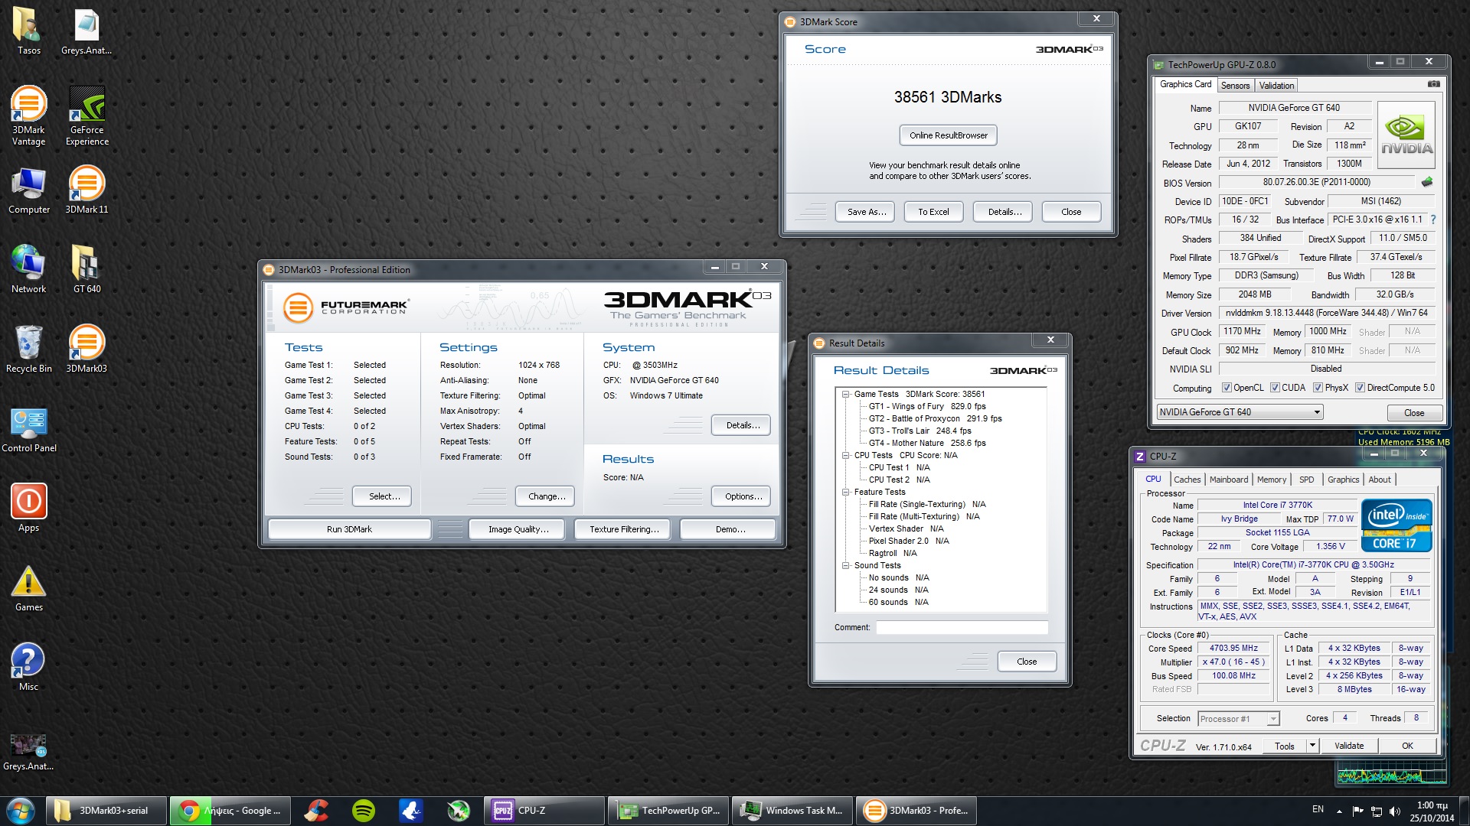Click the Validate button in CPU-Z

pos(1348,746)
